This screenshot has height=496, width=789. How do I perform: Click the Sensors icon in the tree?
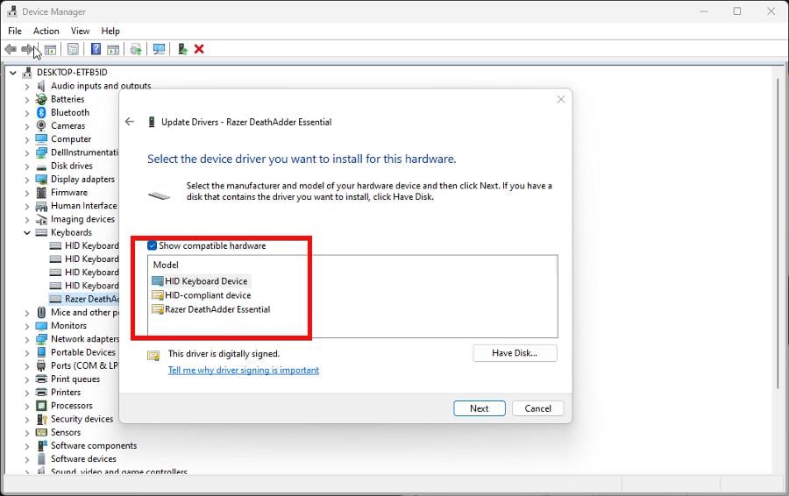[41, 433]
